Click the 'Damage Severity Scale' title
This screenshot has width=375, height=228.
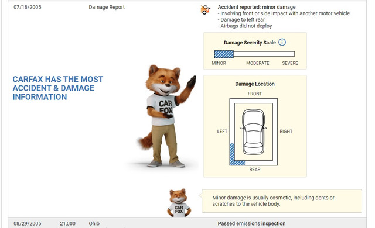point(250,43)
